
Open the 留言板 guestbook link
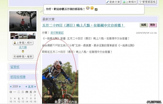pos(15,67)
